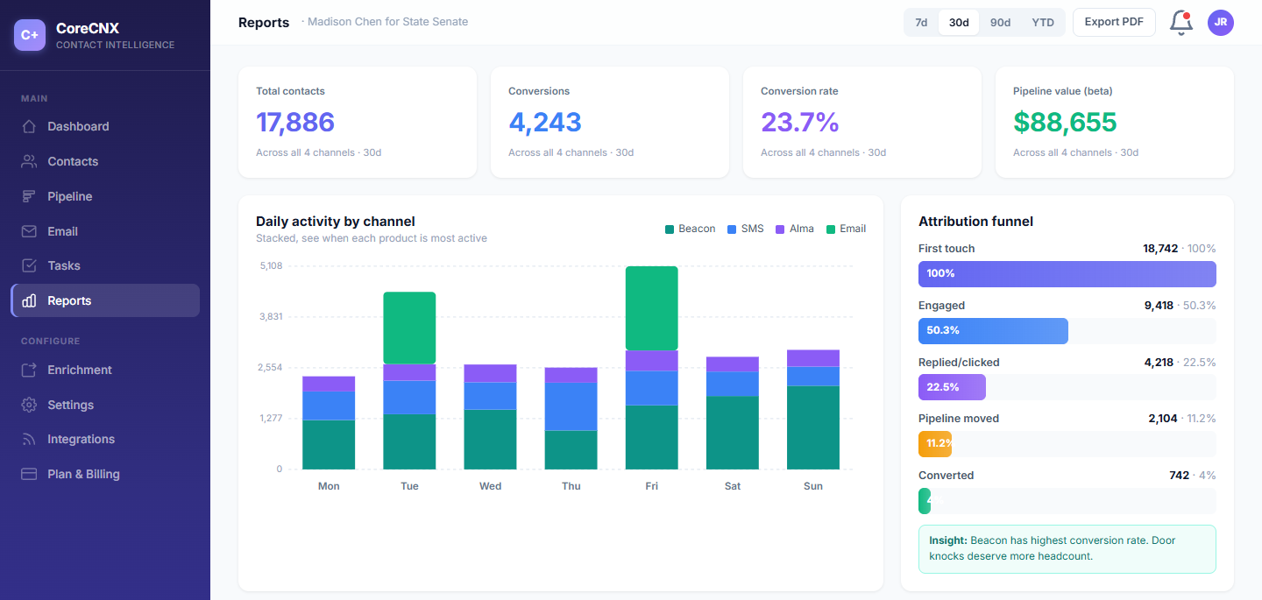Open the Tasks page
Viewport: 1262px width, 600px height.
click(105, 265)
